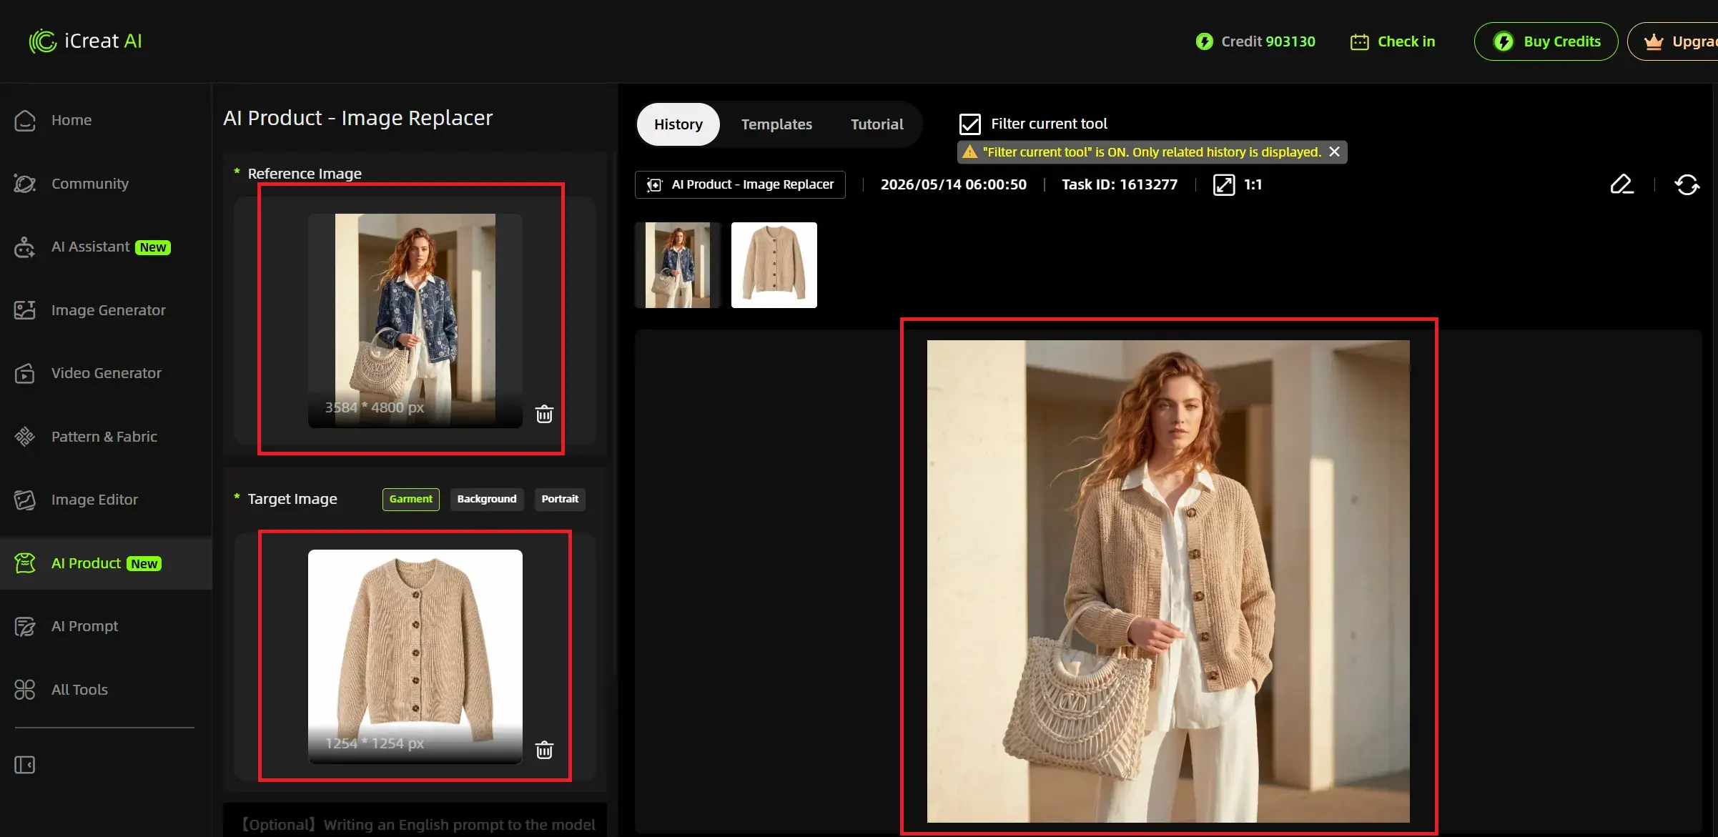Viewport: 1718px width, 837px height.
Task: Click the uploaded Reference Image preview
Action: (415, 320)
